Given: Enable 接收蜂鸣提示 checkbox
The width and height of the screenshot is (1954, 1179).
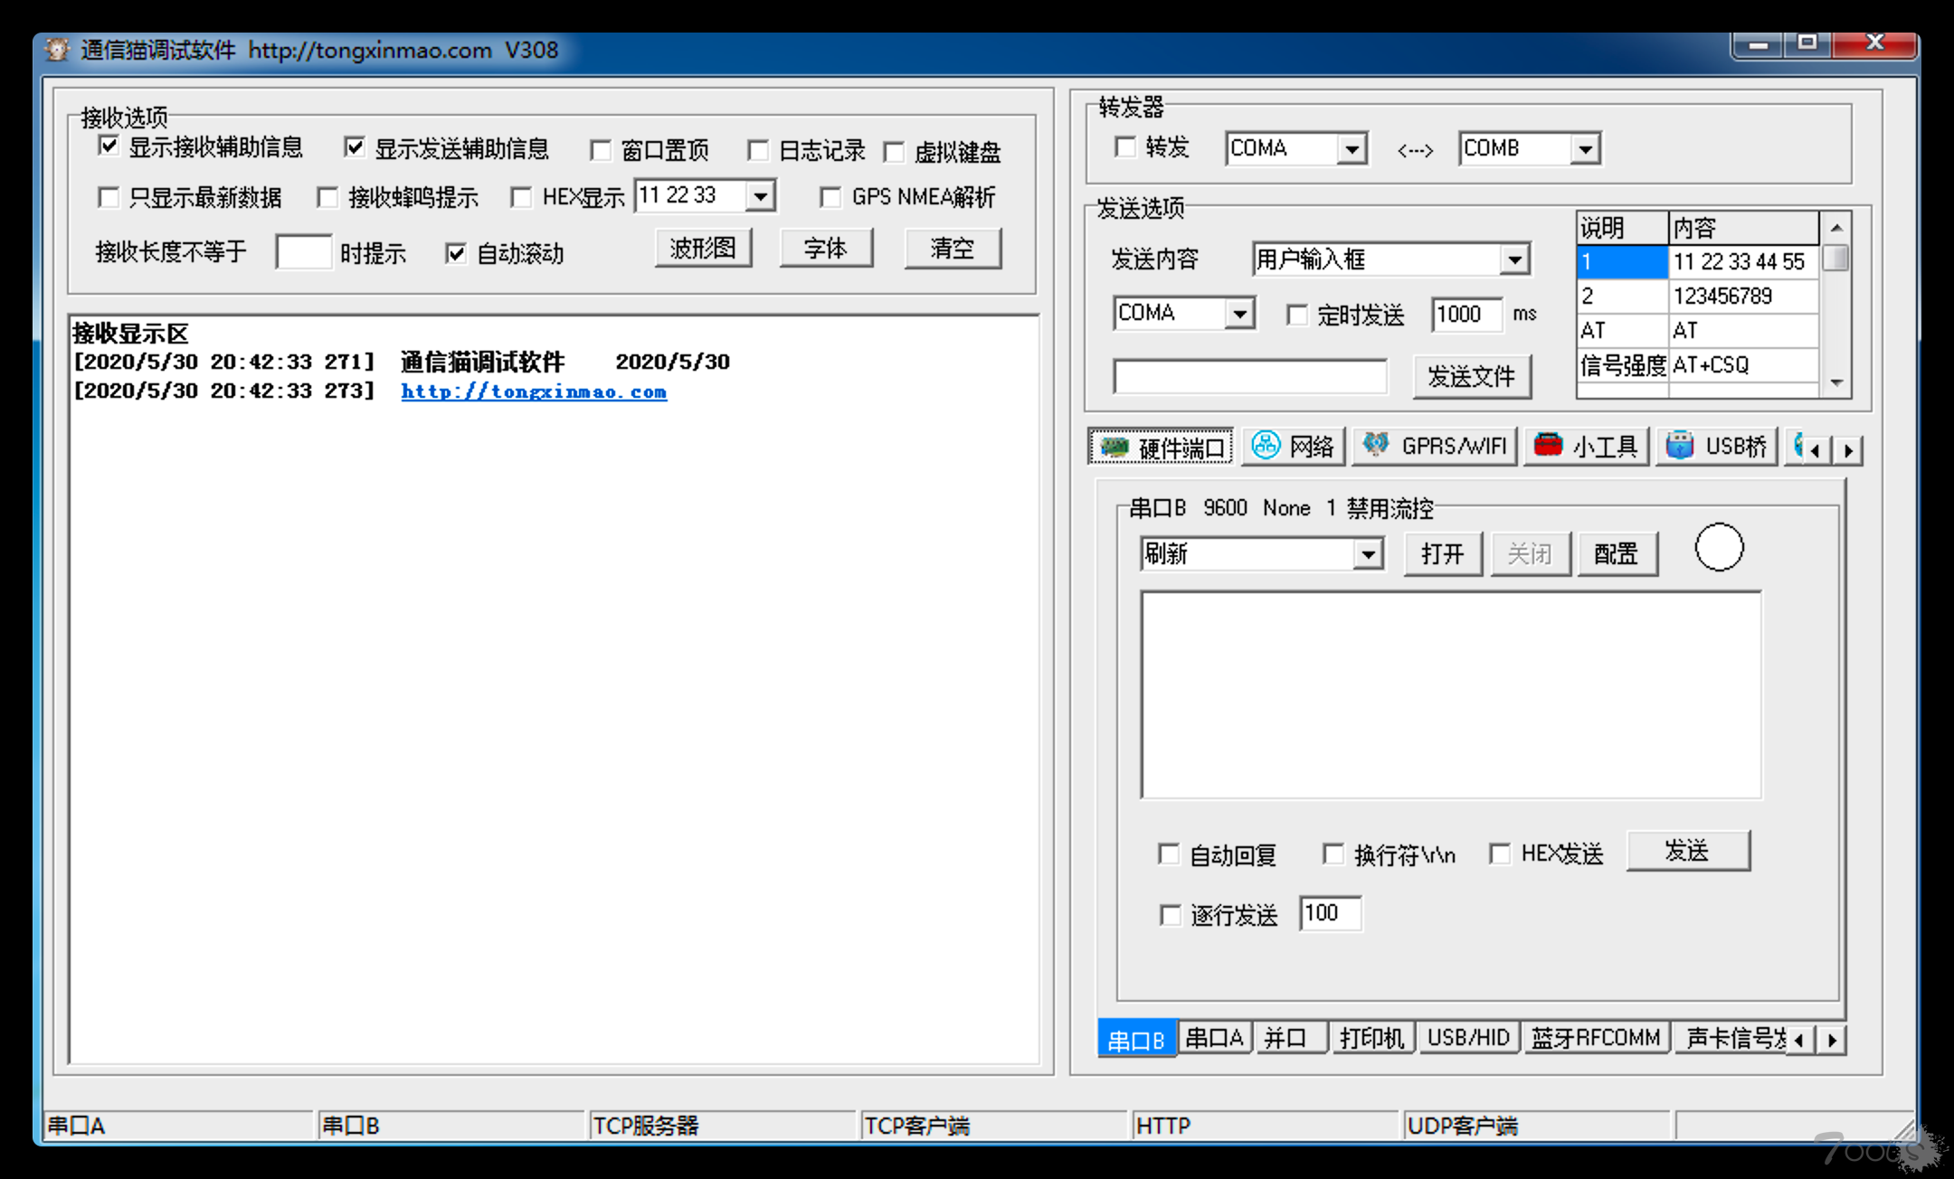Looking at the screenshot, I should [327, 197].
